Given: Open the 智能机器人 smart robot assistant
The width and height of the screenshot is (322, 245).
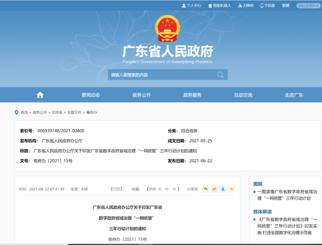Looking at the screenshot, I should [219, 6].
